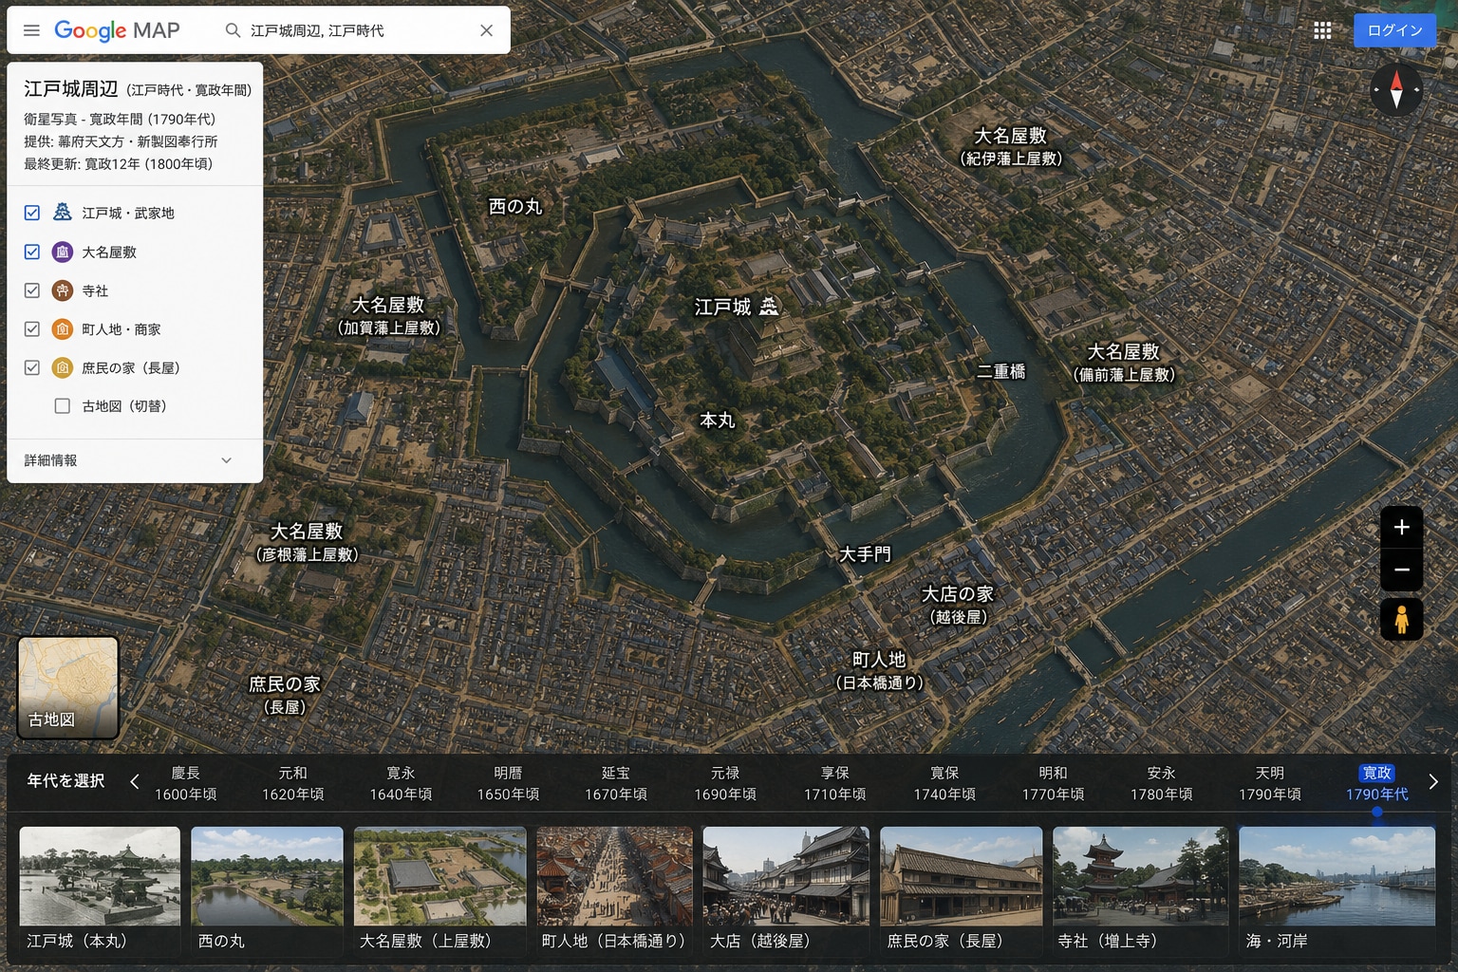This screenshot has width=1458, height=972.
Task: Show earlier eras with left arrow
Action: 134,782
